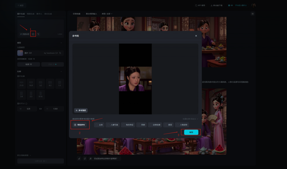Image resolution: width=287 pixels, height=169 pixels.
Task: Select the 主体 radio option
Action: coord(99,125)
